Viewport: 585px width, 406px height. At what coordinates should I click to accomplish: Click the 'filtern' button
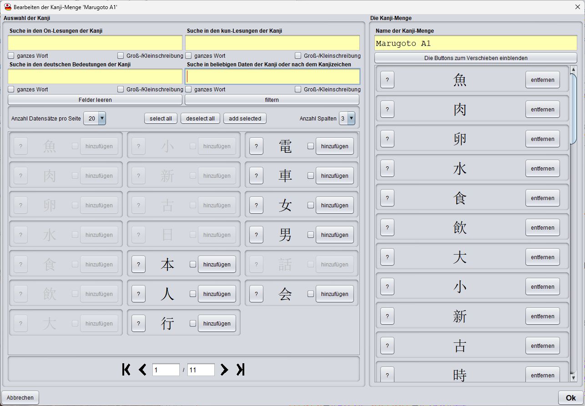point(272,100)
